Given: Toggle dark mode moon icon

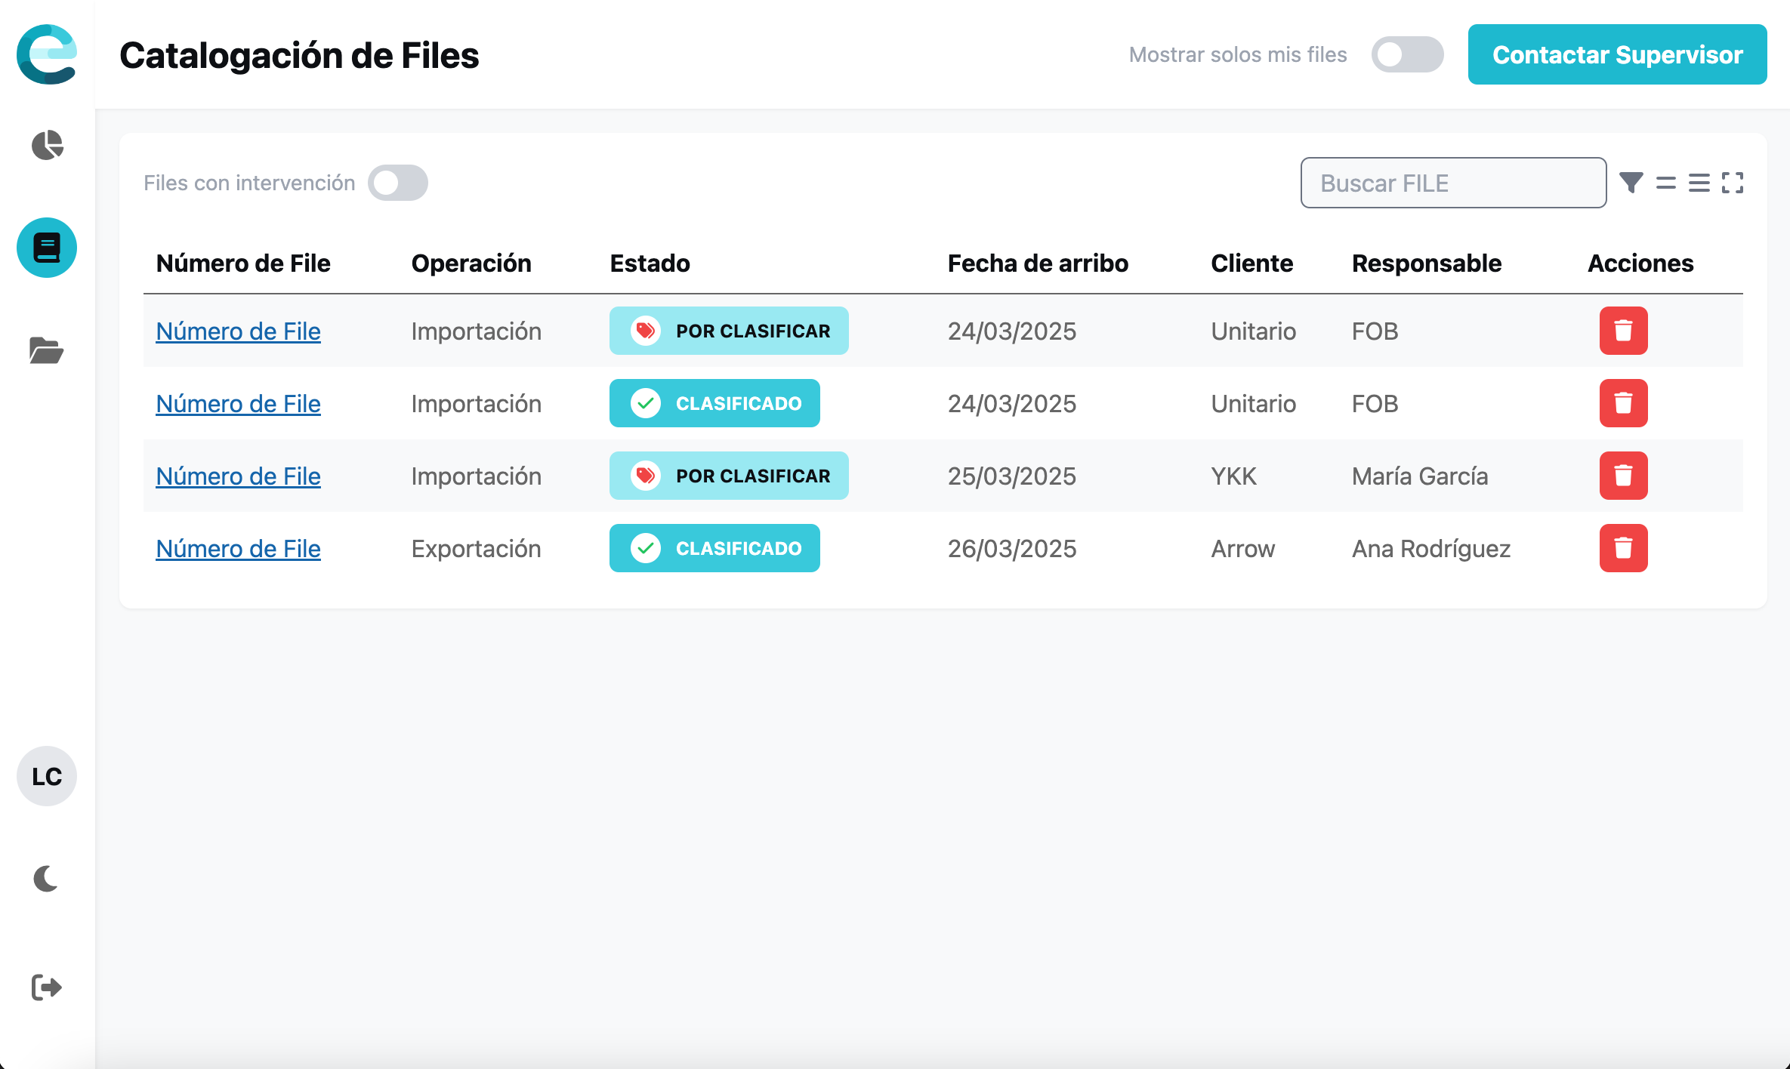Looking at the screenshot, I should [x=47, y=879].
